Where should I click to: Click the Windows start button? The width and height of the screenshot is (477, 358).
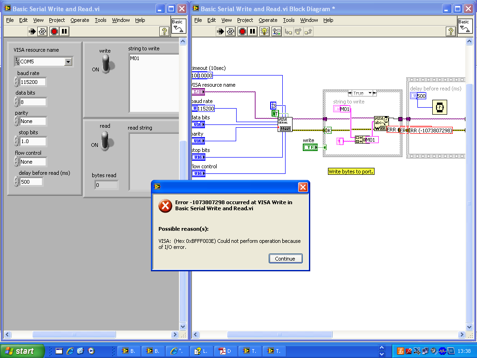(22, 351)
